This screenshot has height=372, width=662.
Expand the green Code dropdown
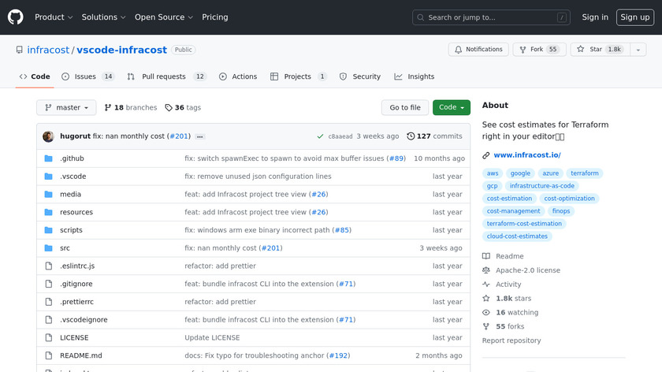(452, 107)
